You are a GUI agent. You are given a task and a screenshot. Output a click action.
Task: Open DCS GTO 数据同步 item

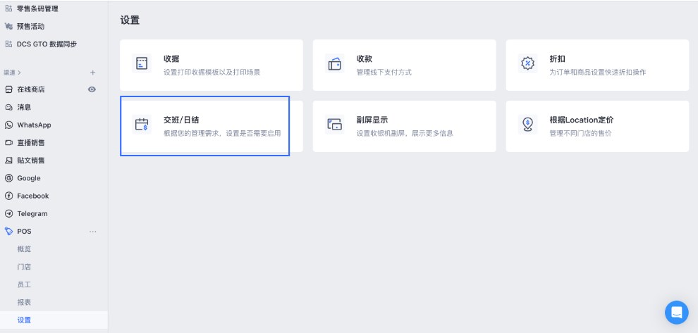point(47,44)
